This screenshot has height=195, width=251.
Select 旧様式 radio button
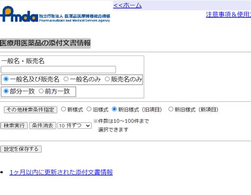pos(89,109)
